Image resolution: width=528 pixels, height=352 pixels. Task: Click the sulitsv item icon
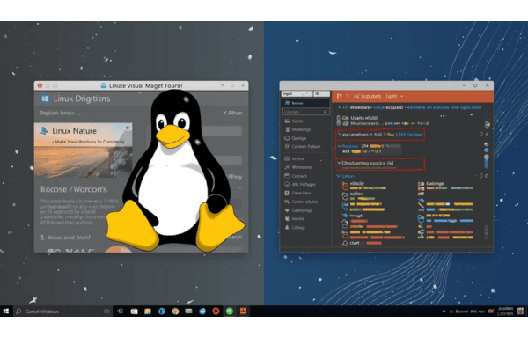(x=345, y=194)
